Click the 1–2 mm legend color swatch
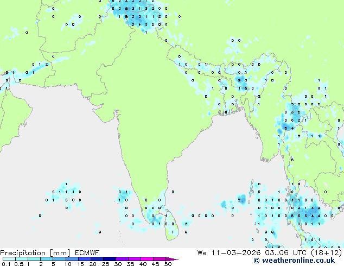Screen dimensions: 344x266 coord(34,259)
